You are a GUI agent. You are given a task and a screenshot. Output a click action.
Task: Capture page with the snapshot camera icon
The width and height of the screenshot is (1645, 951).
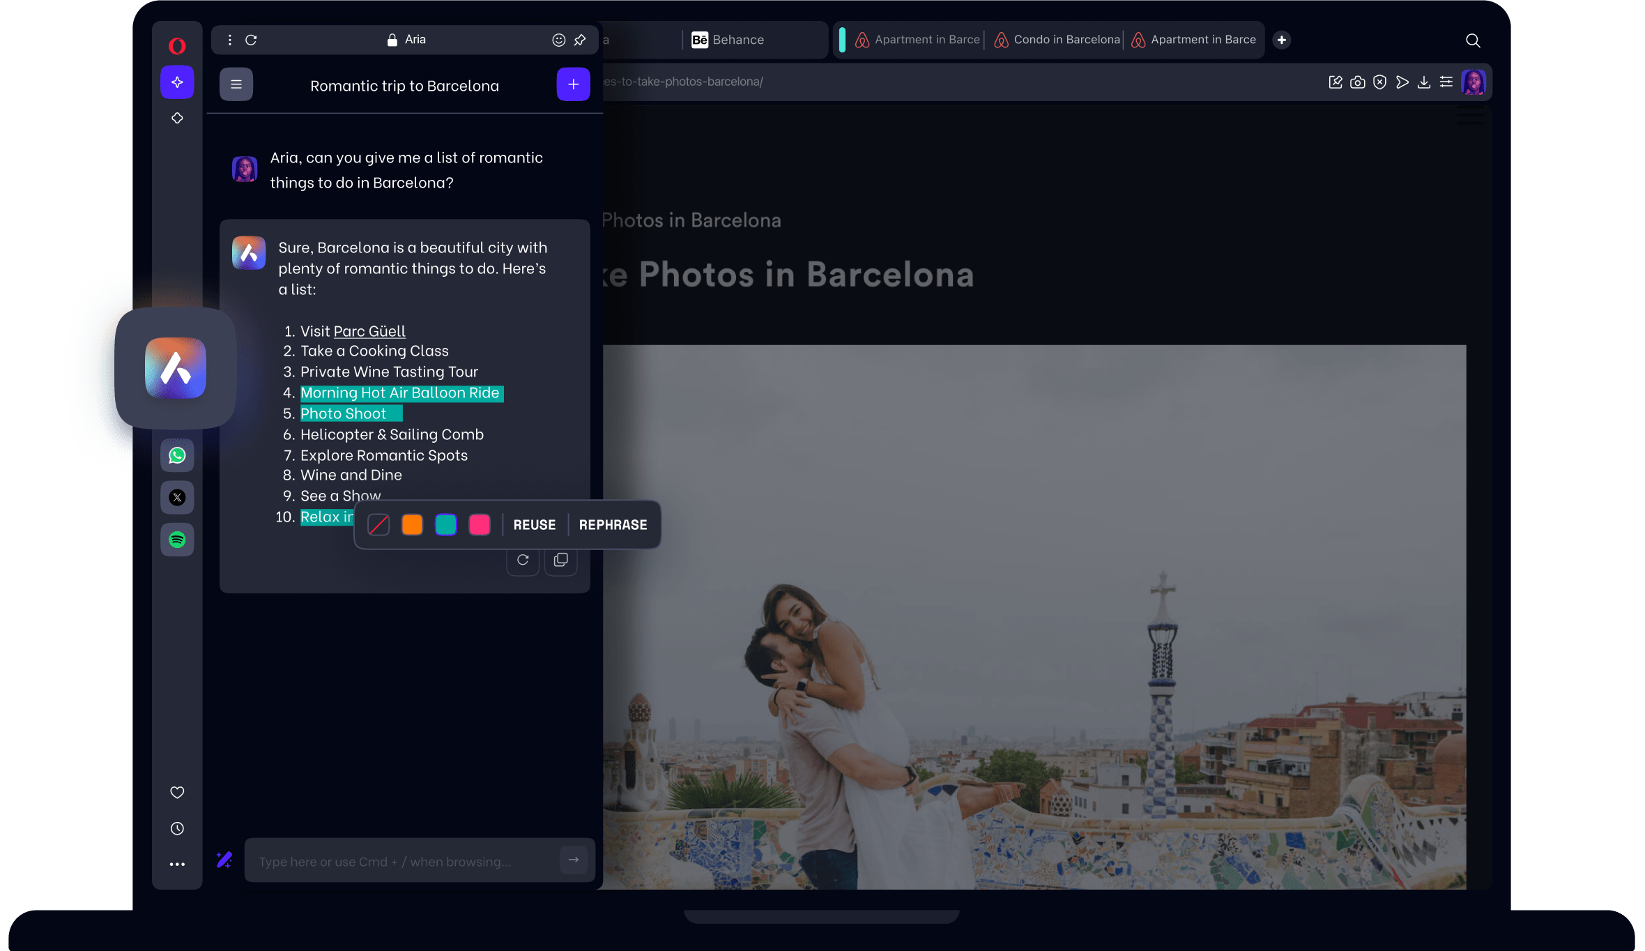coord(1358,82)
